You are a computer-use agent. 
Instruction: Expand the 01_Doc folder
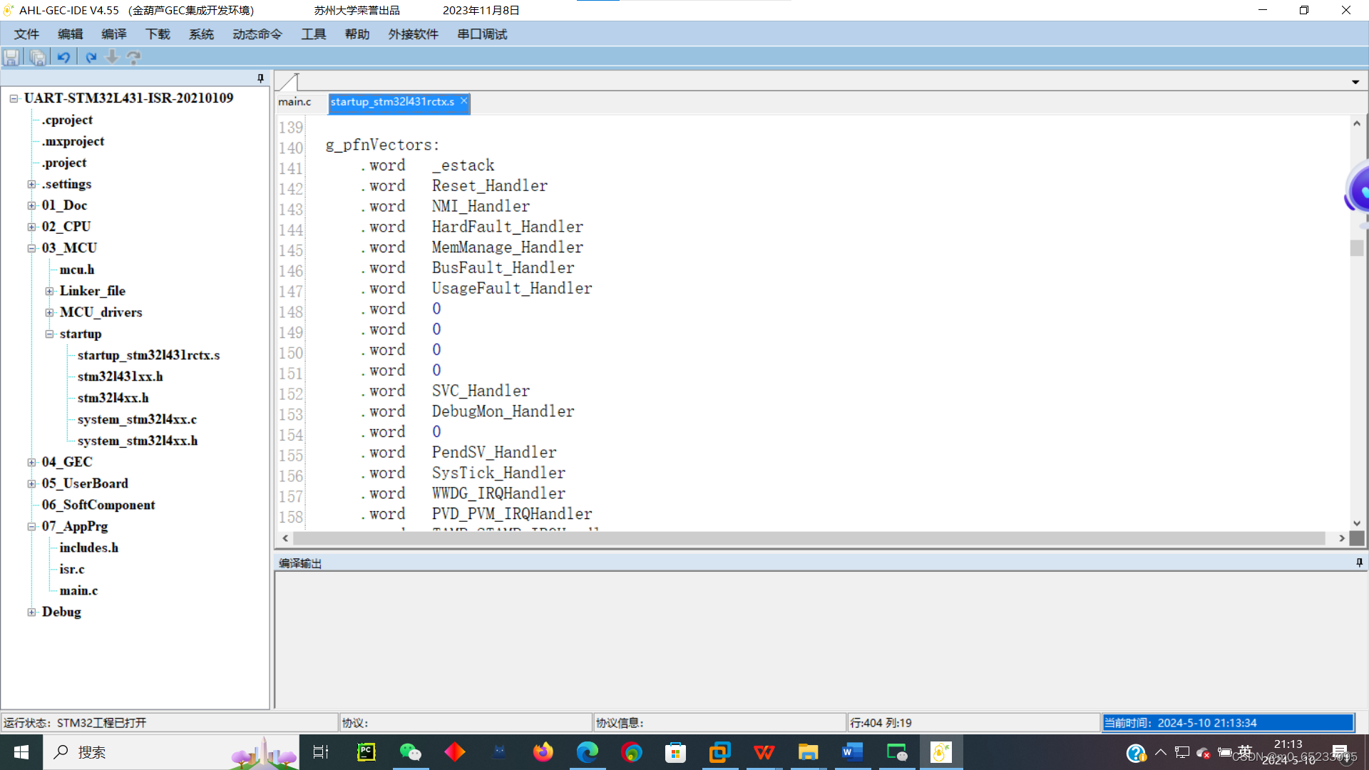[31, 205]
